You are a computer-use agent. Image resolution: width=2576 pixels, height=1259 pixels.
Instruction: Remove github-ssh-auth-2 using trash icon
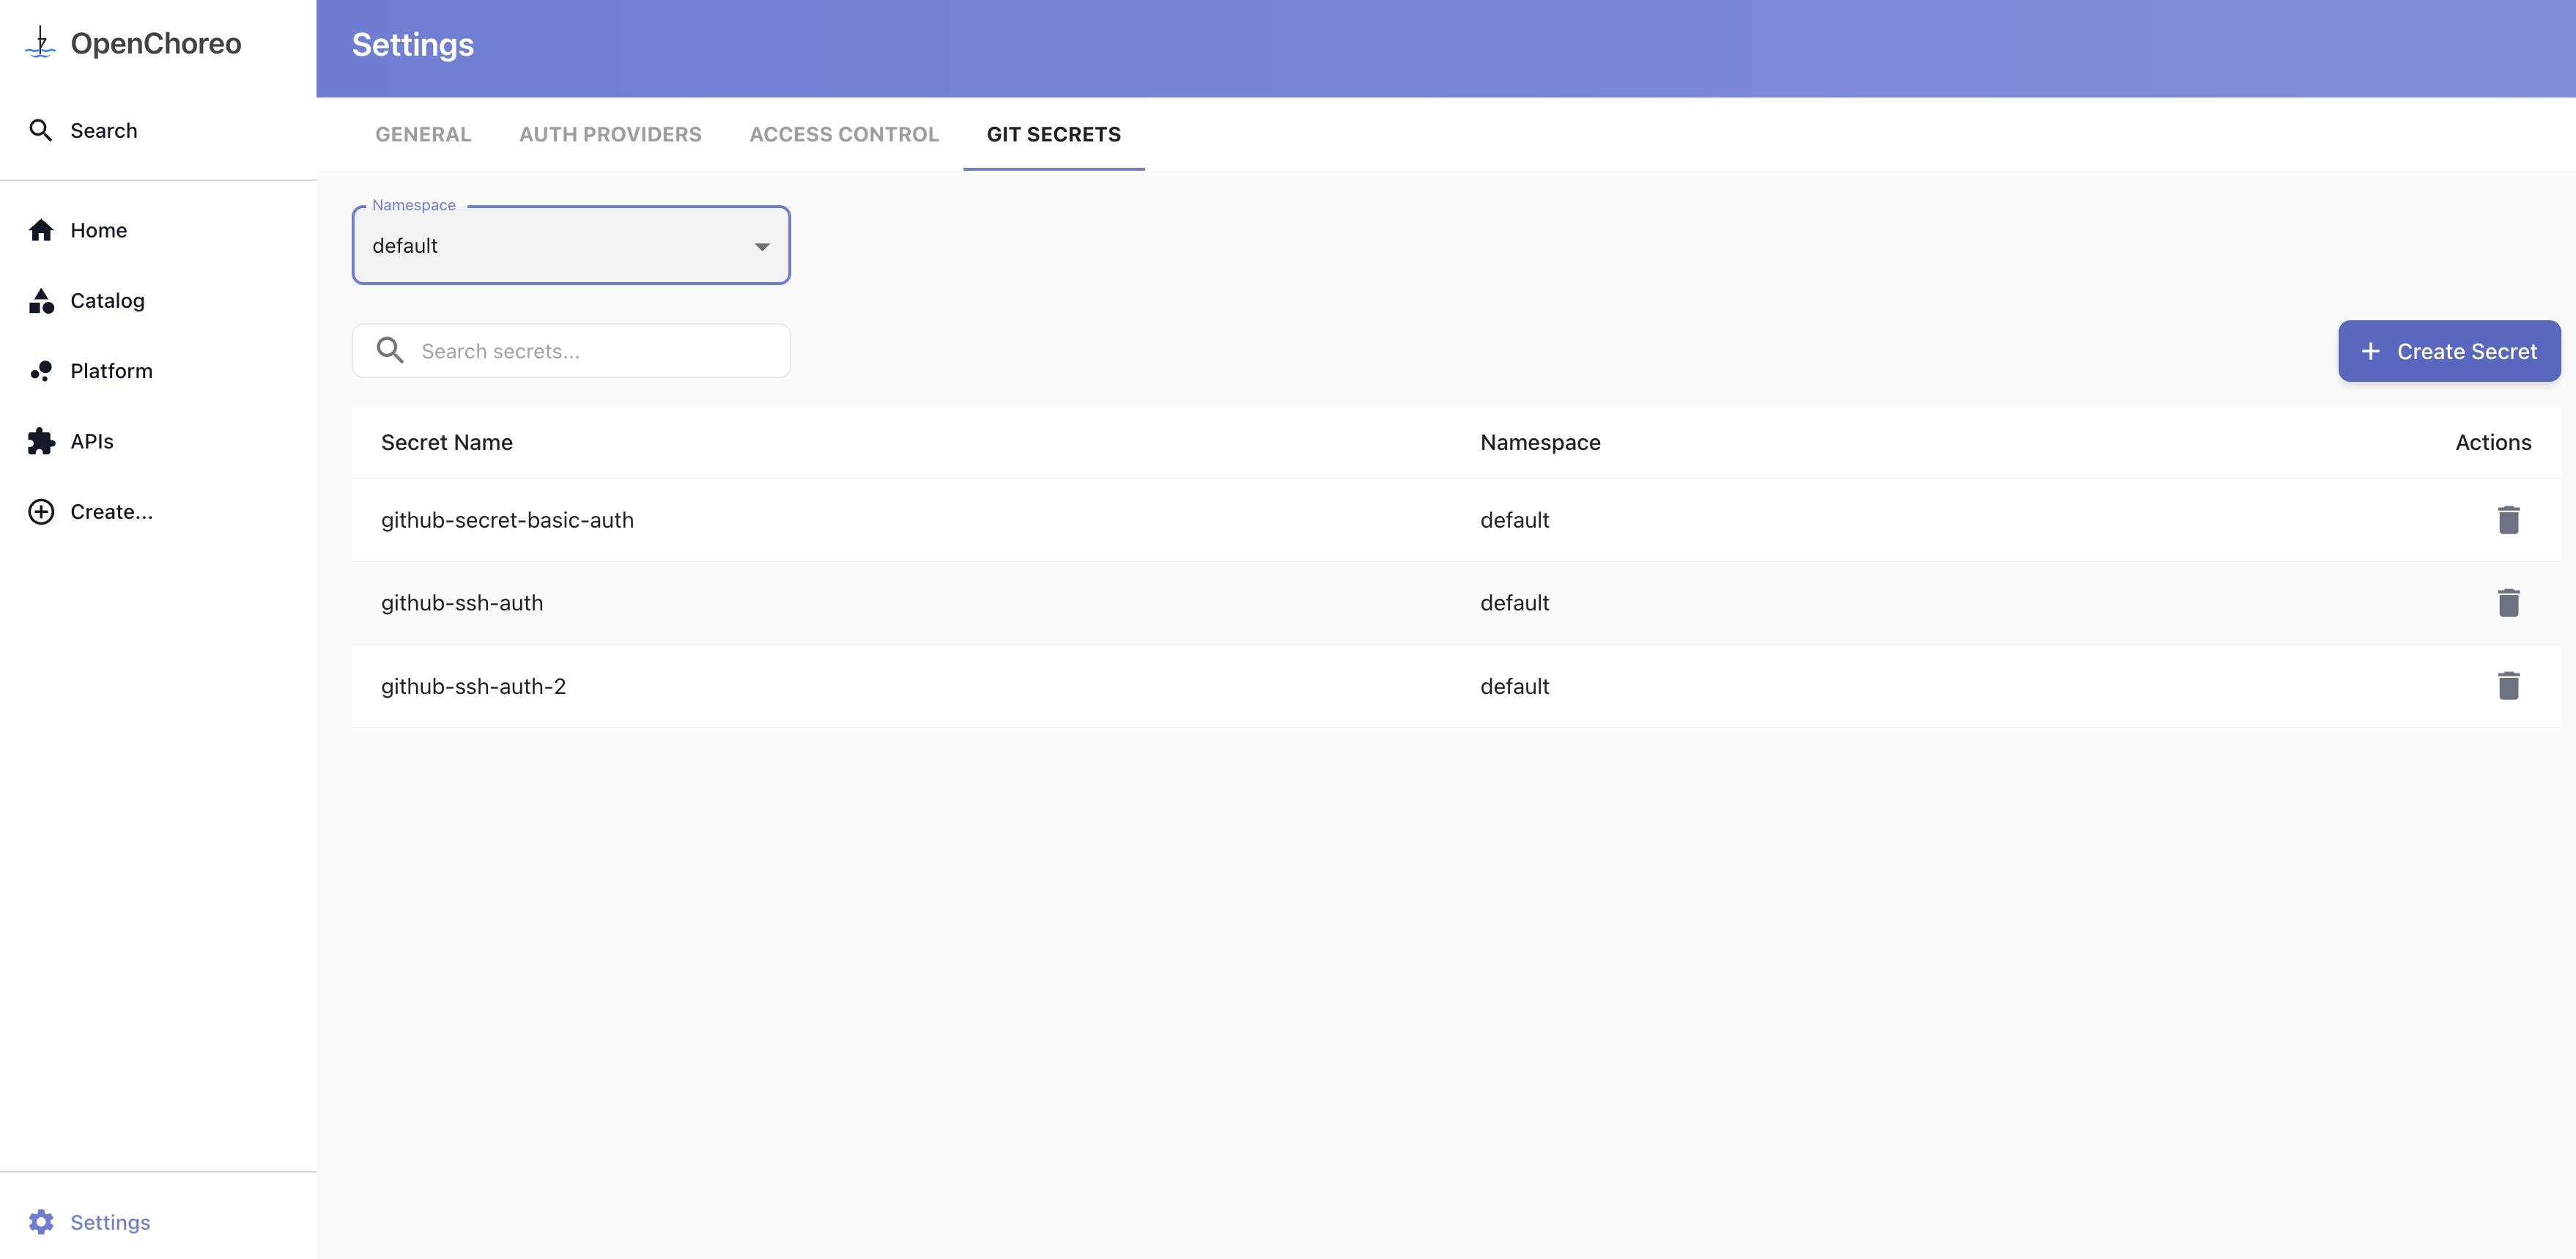pos(2507,686)
